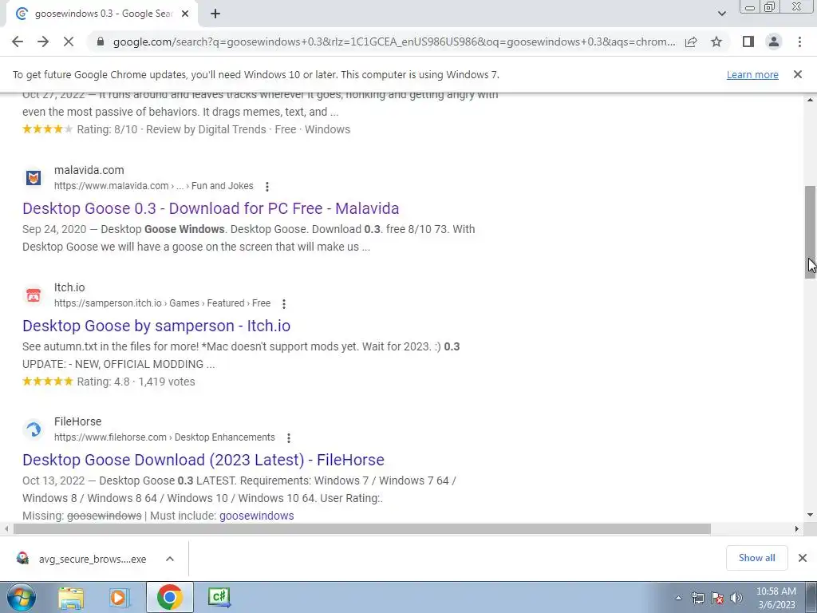Share this page from address bar
Viewport: 817px width, 613px height.
pyautogui.click(x=691, y=42)
